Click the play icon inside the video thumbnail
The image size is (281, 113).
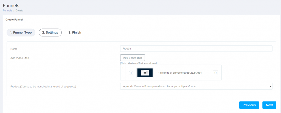pos(145,73)
